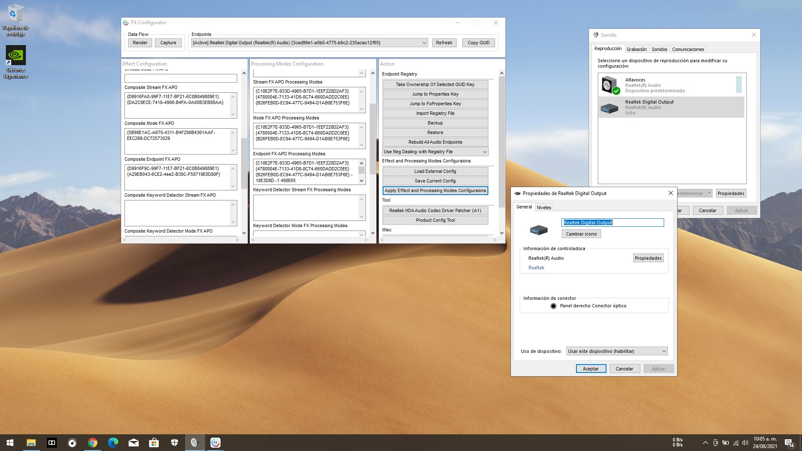
Task: Click Import Registry File
Action: click(435, 113)
